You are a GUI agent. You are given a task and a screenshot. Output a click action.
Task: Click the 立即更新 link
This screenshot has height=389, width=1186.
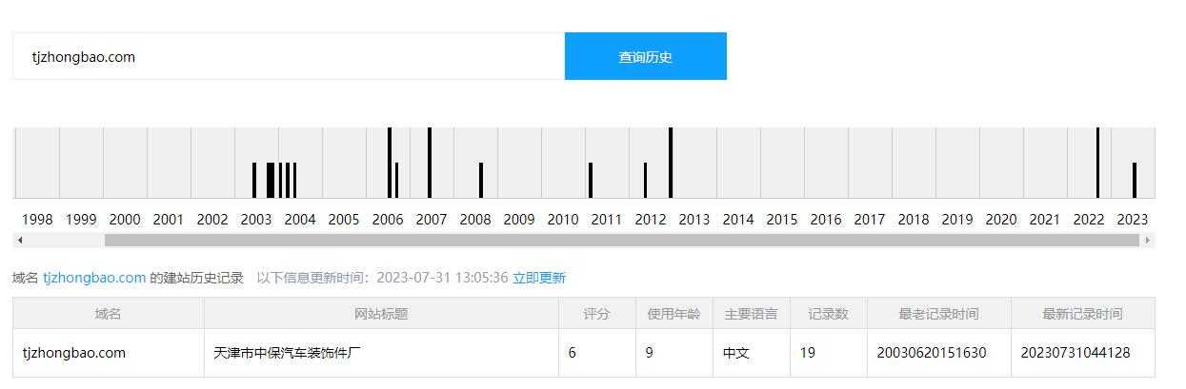[538, 278]
